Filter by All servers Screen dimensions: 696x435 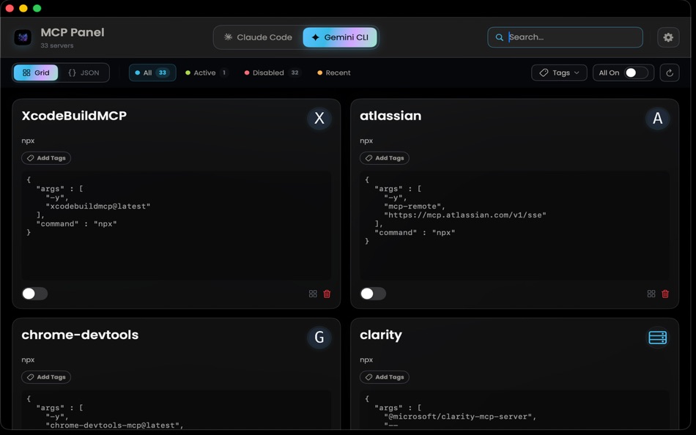click(152, 72)
